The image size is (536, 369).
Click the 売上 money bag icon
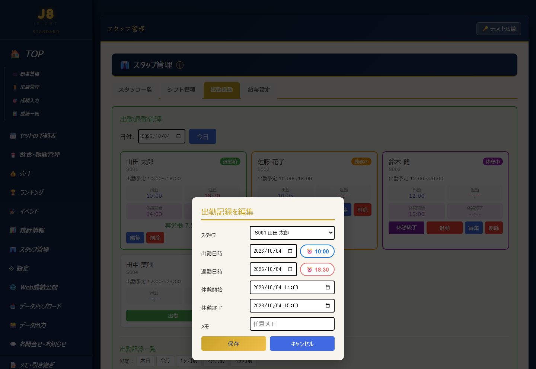[13, 174]
